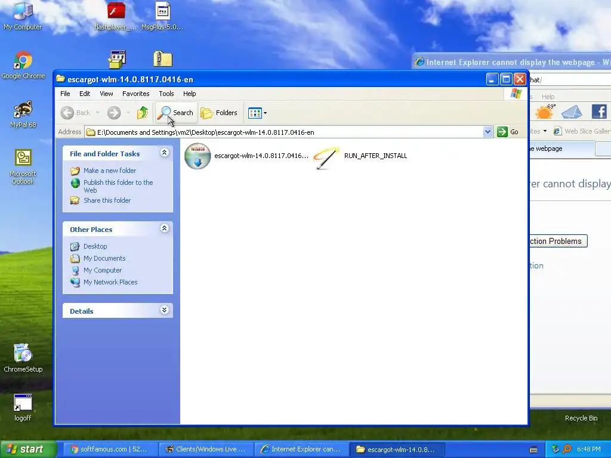Open the Tools menu

click(166, 94)
